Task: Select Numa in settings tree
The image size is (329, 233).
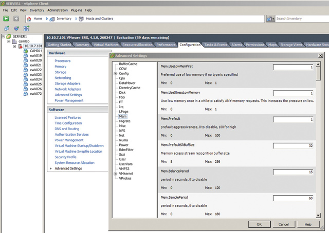Action: [x=123, y=140]
